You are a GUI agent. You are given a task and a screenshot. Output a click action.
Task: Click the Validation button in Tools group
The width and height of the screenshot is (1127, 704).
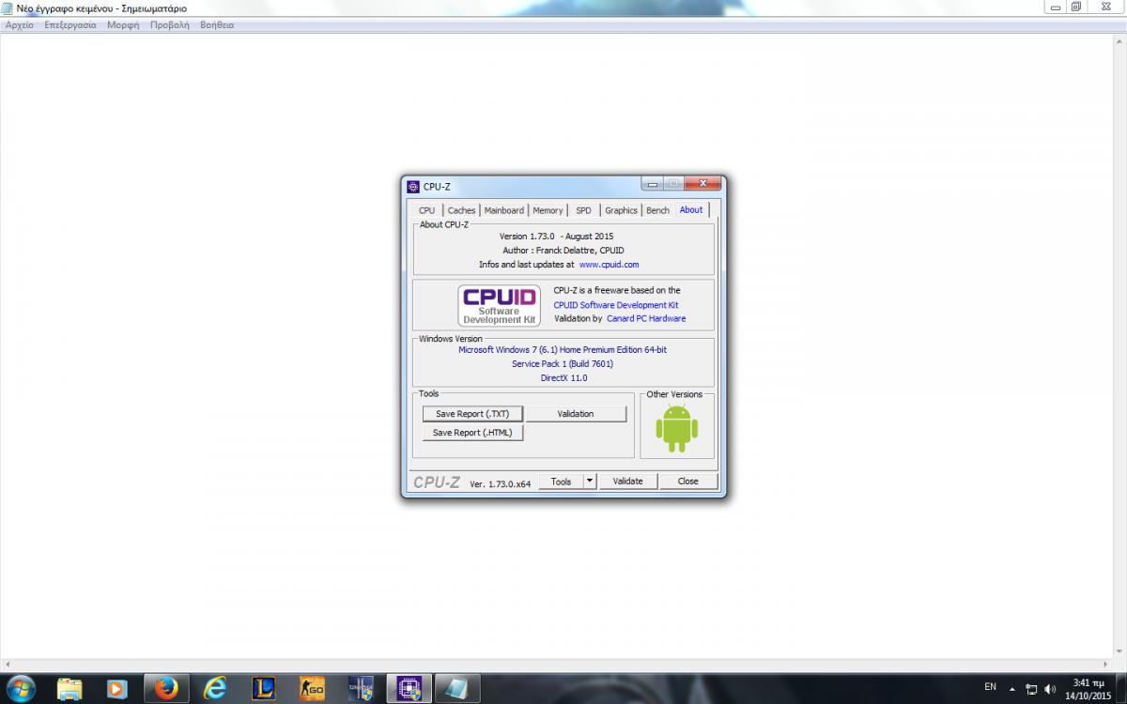pyautogui.click(x=576, y=414)
